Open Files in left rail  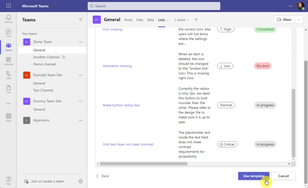point(8,89)
